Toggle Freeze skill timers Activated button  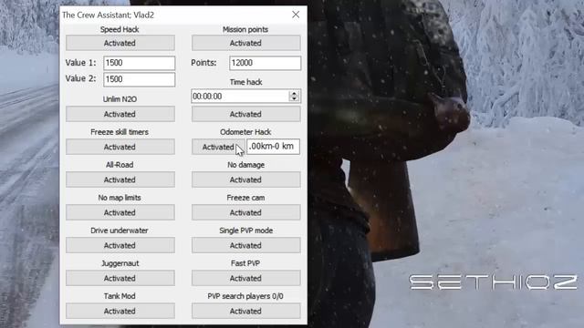[x=120, y=147]
